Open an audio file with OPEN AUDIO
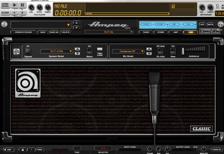Screen dimensions: 224x154 5,5
